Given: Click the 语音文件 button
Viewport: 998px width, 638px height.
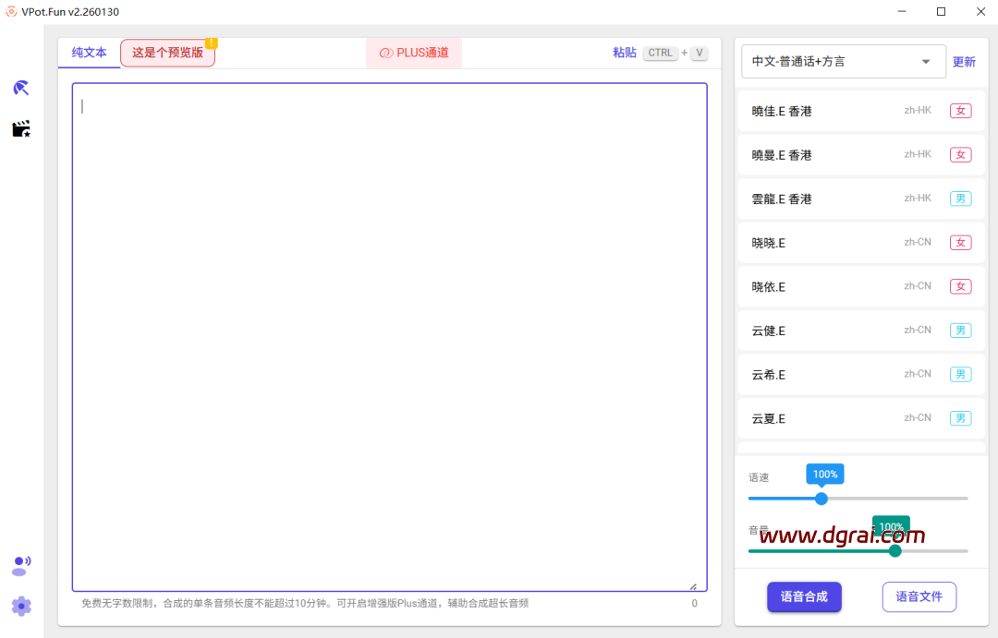Looking at the screenshot, I should point(919,596).
